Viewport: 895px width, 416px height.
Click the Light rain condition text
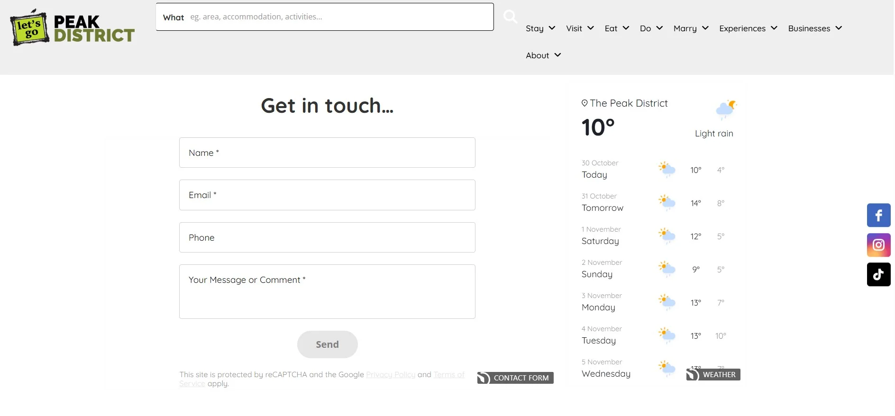pyautogui.click(x=714, y=134)
